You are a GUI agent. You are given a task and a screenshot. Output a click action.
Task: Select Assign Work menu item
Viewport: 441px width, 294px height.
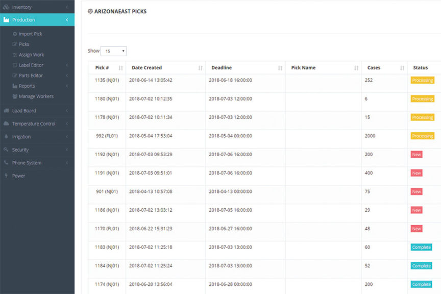click(x=31, y=55)
